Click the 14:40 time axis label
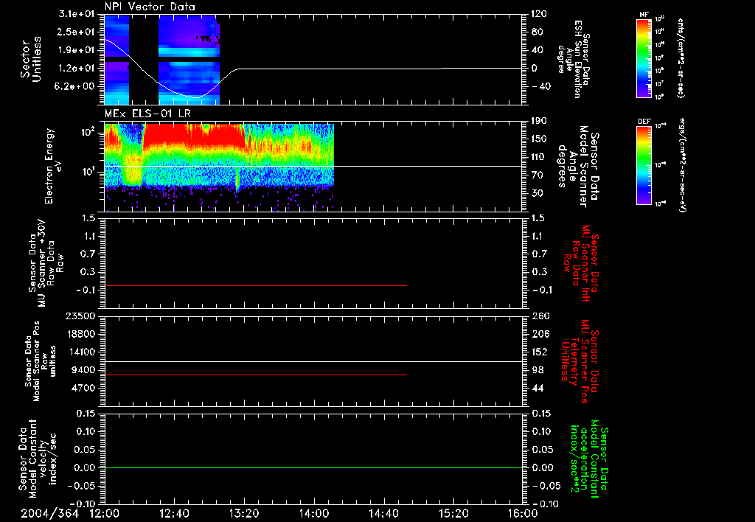The image size is (755, 522). click(383, 513)
